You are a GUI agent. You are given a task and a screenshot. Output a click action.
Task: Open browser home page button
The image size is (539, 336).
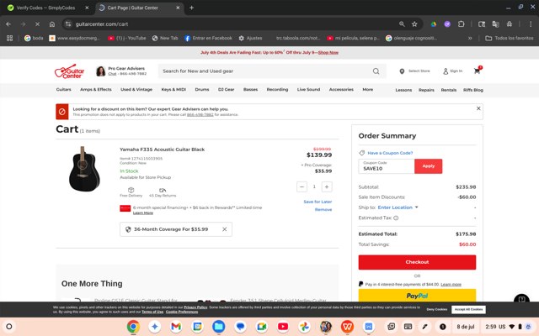(x=52, y=24)
